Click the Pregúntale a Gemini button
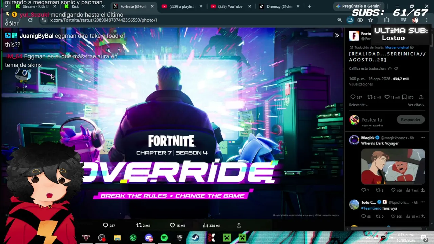 (x=358, y=6)
